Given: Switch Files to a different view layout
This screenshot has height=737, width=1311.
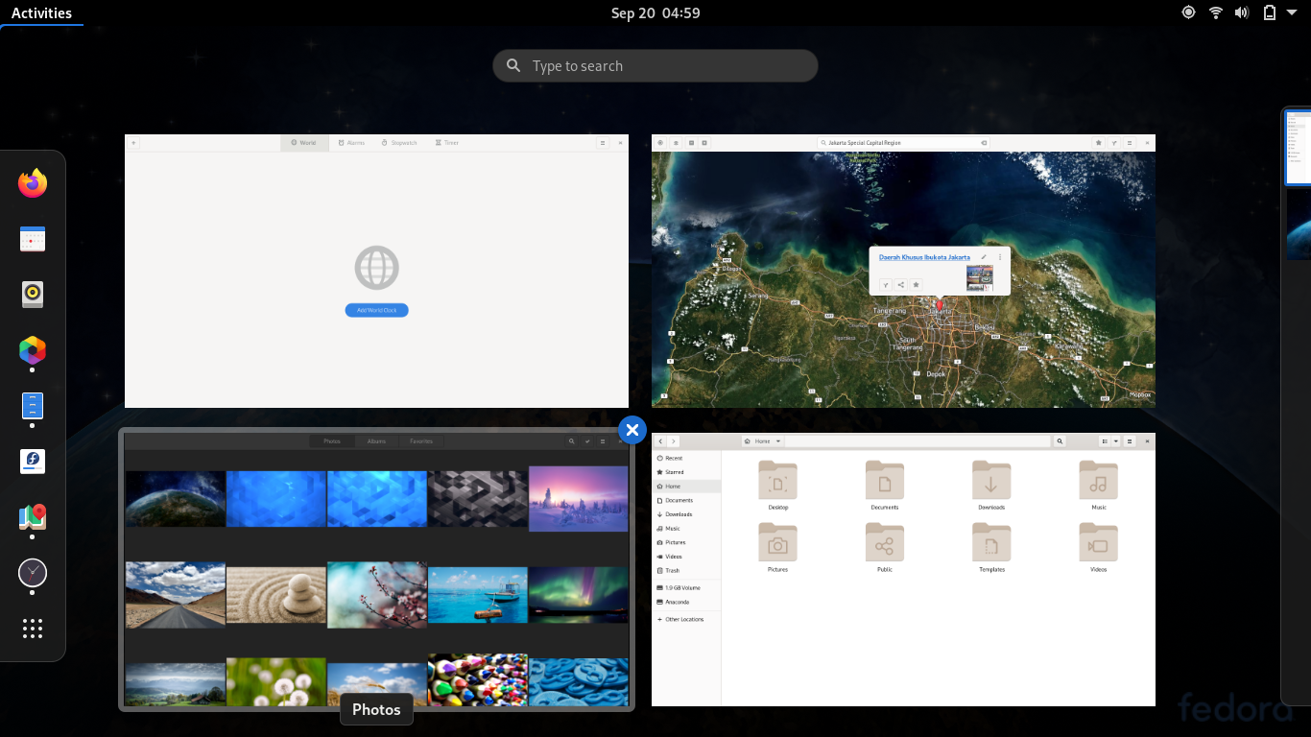Looking at the screenshot, I should (x=1105, y=441).
